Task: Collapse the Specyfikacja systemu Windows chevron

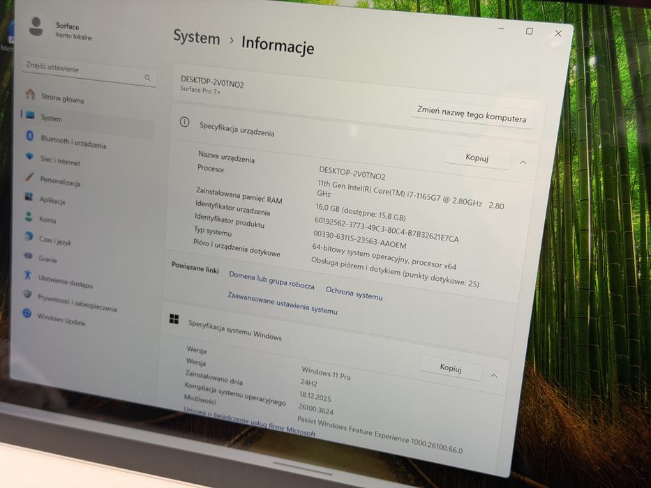Action: click(494, 376)
